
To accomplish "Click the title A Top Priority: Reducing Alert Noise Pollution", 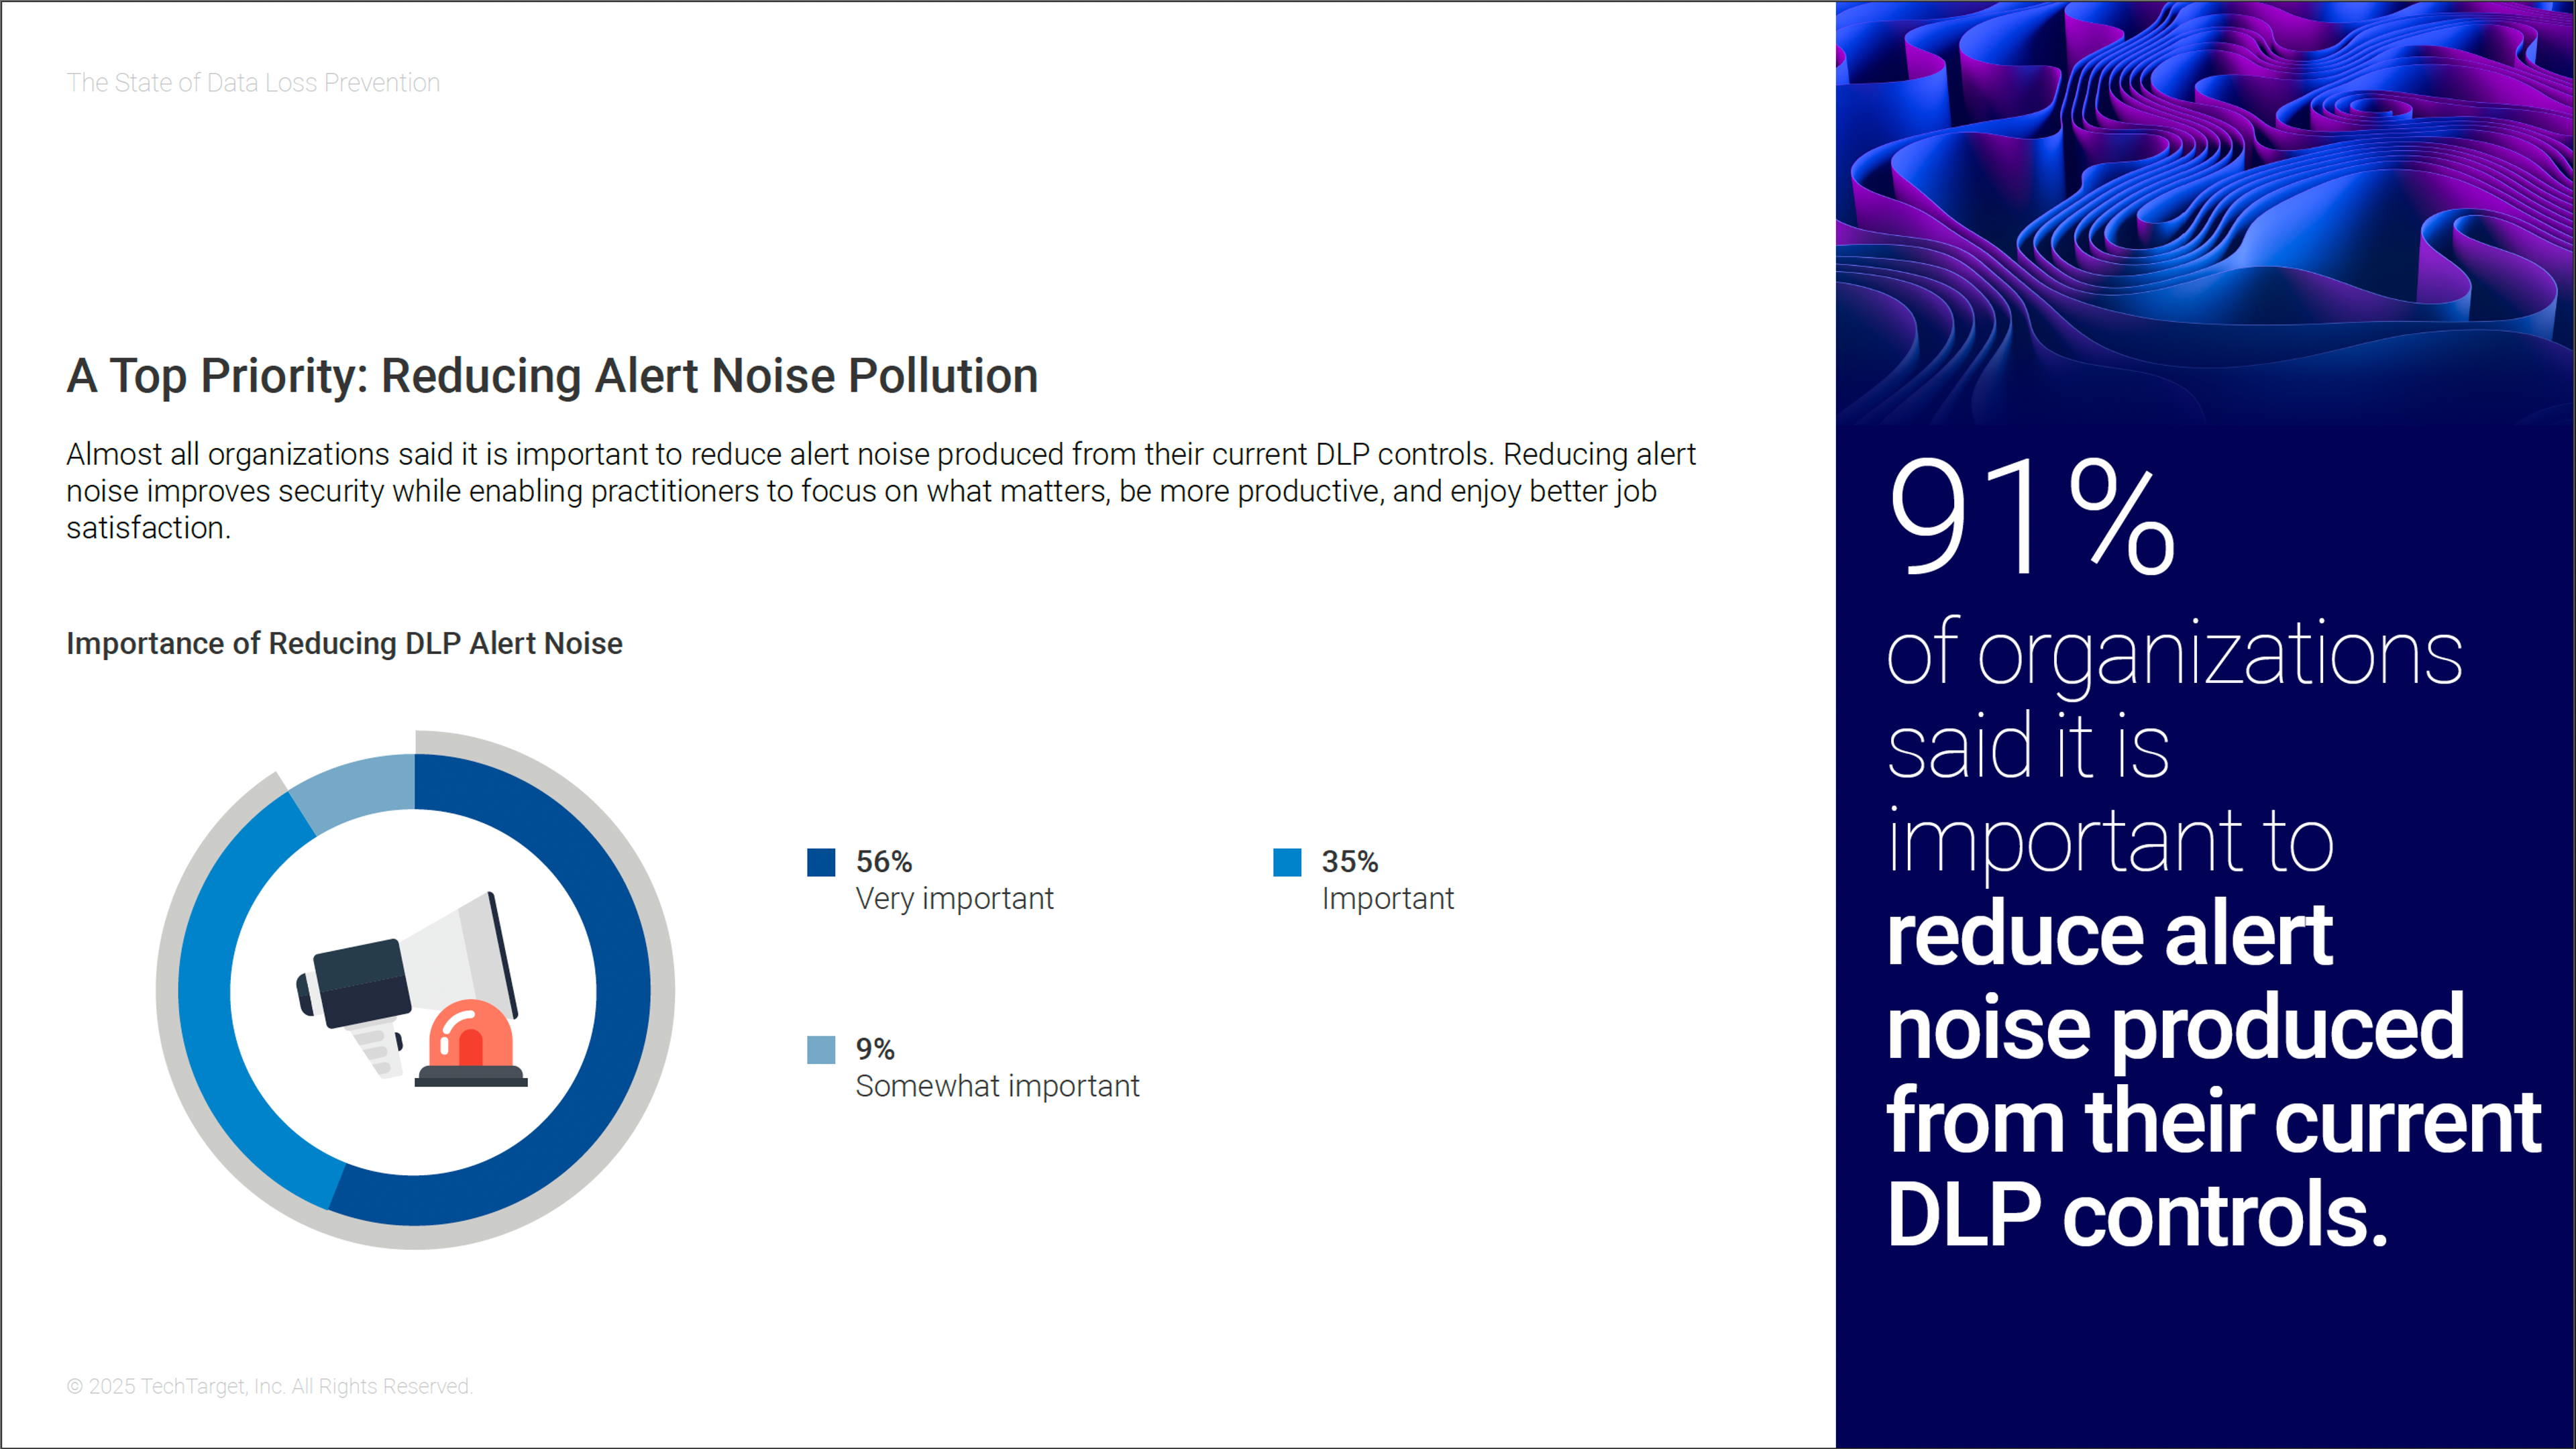I will 552,376.
